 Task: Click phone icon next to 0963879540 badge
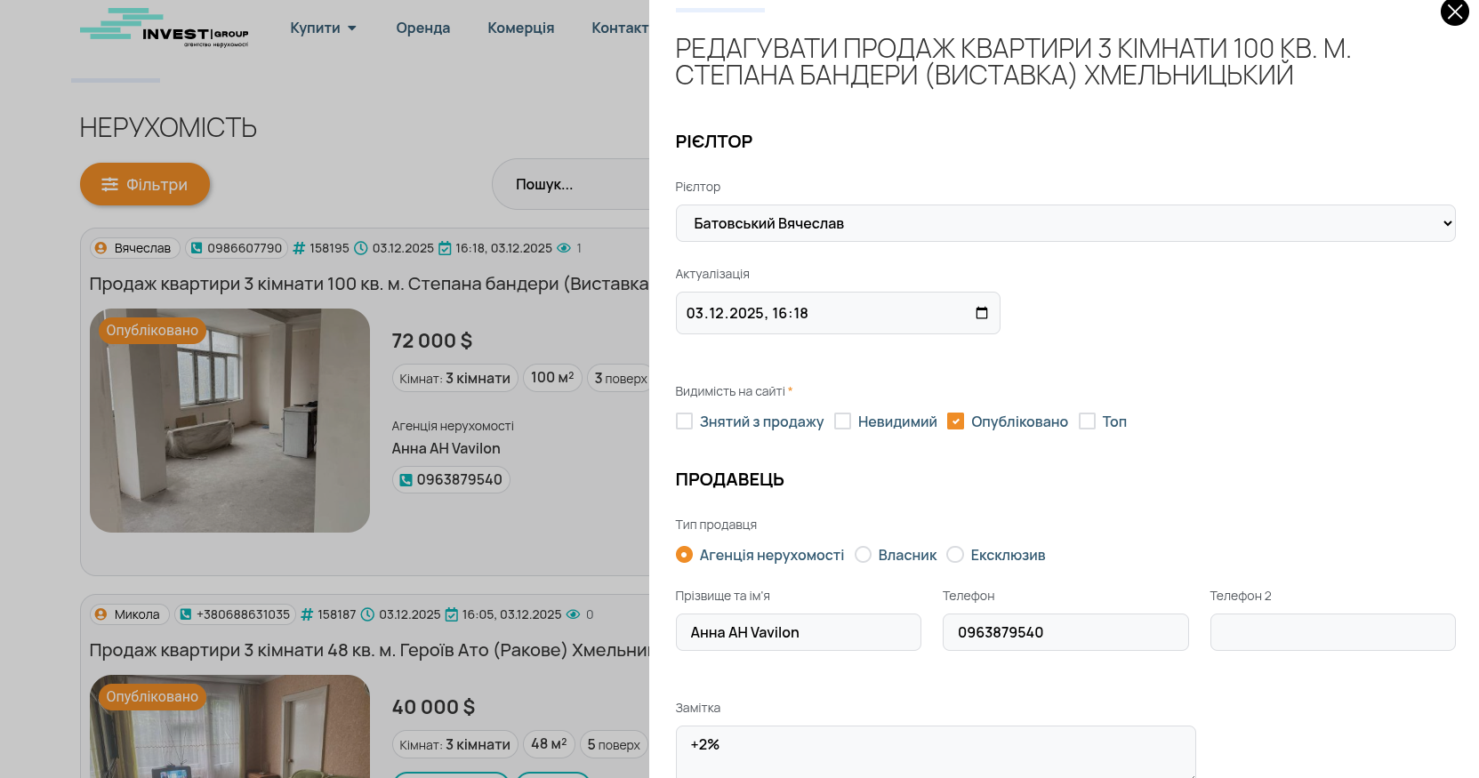406,480
